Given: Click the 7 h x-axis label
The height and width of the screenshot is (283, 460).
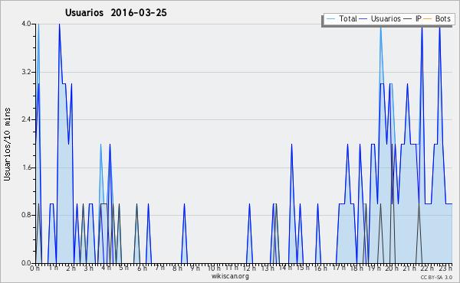Looking at the screenshot, I should 159,268.
